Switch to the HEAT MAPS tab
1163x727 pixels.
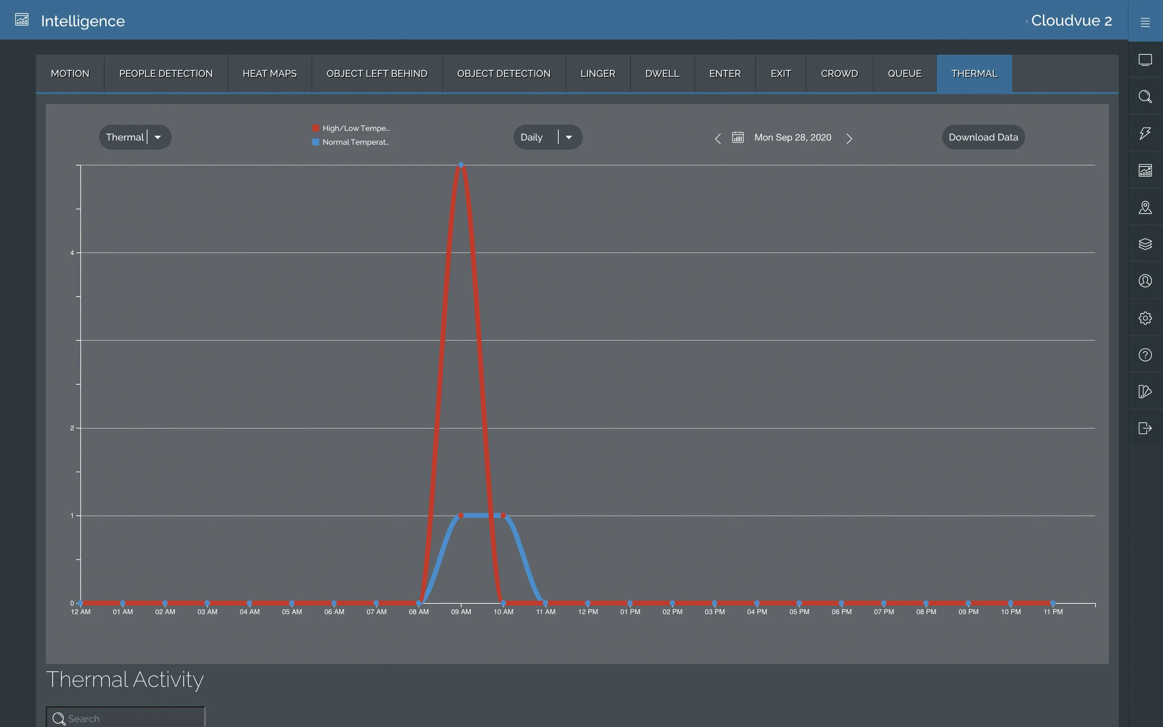pyautogui.click(x=269, y=73)
